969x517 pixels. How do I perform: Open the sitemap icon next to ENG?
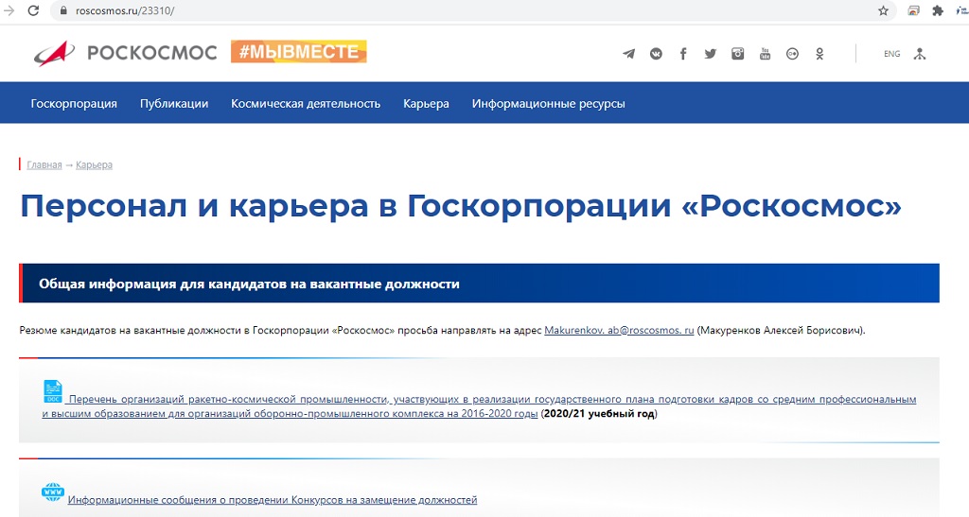(920, 54)
